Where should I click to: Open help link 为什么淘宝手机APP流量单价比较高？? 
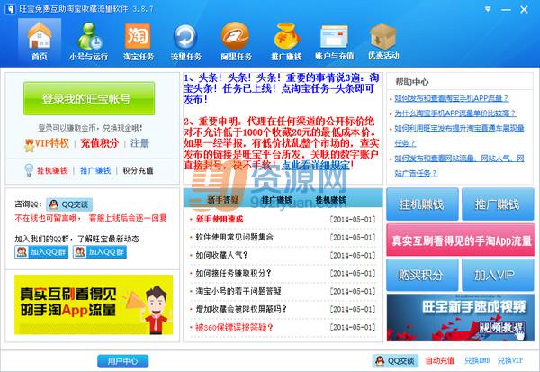(454, 113)
